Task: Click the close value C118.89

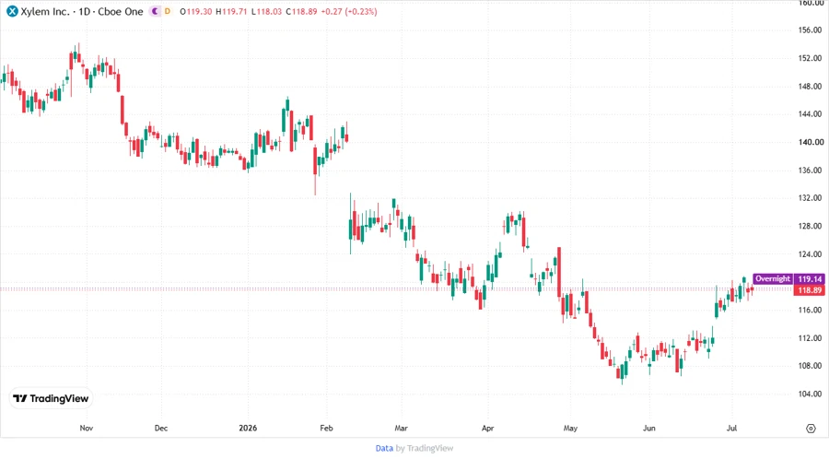Action: [301, 12]
